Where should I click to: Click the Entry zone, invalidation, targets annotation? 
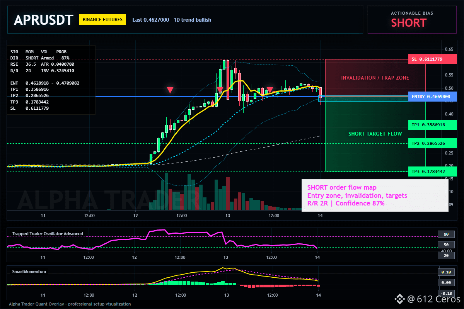[x=357, y=195]
